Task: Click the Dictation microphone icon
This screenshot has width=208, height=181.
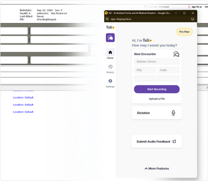Action: [173, 113]
